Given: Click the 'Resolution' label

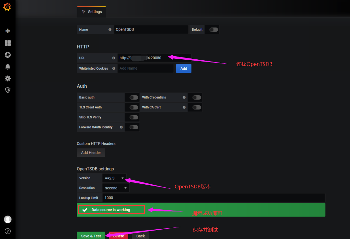Looking at the screenshot, I should 87,188.
